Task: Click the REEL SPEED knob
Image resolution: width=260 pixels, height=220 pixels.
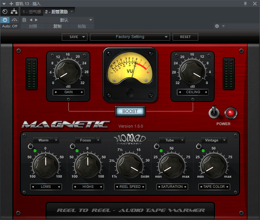Action: pos(130,166)
